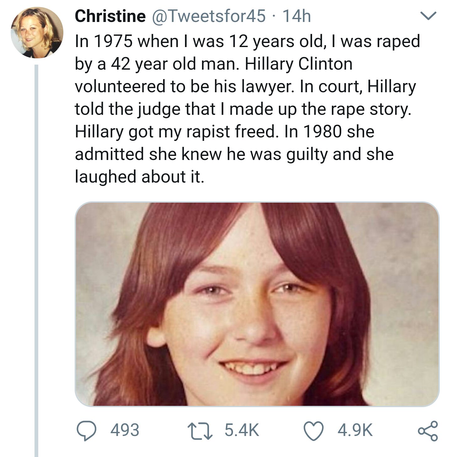Open Christine's profile picture avatar

[37, 33]
